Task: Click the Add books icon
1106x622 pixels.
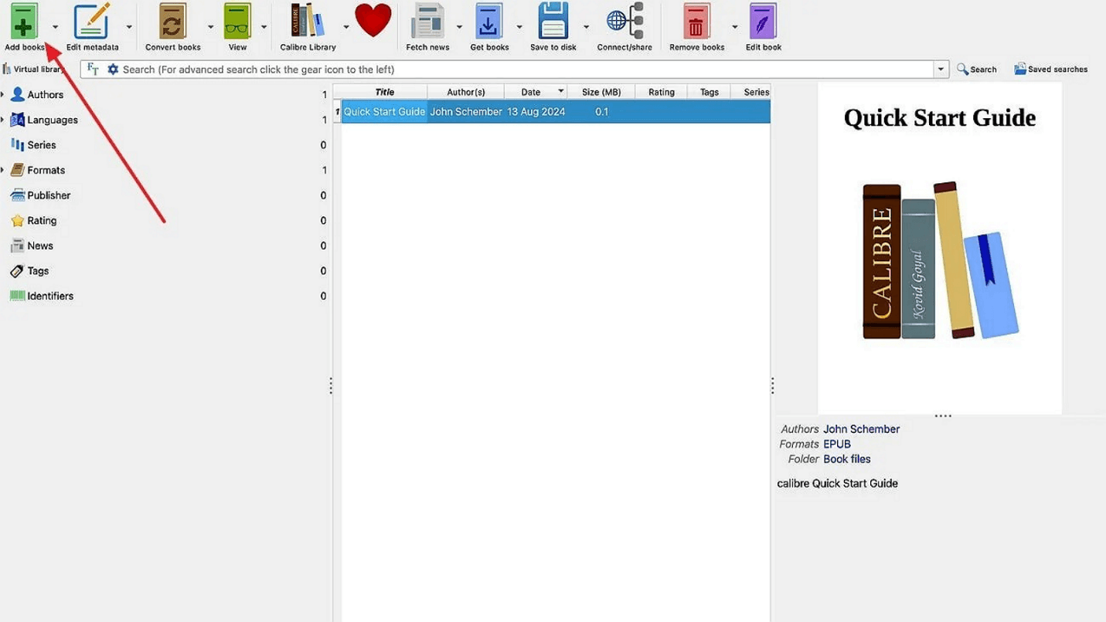Action: [24, 22]
